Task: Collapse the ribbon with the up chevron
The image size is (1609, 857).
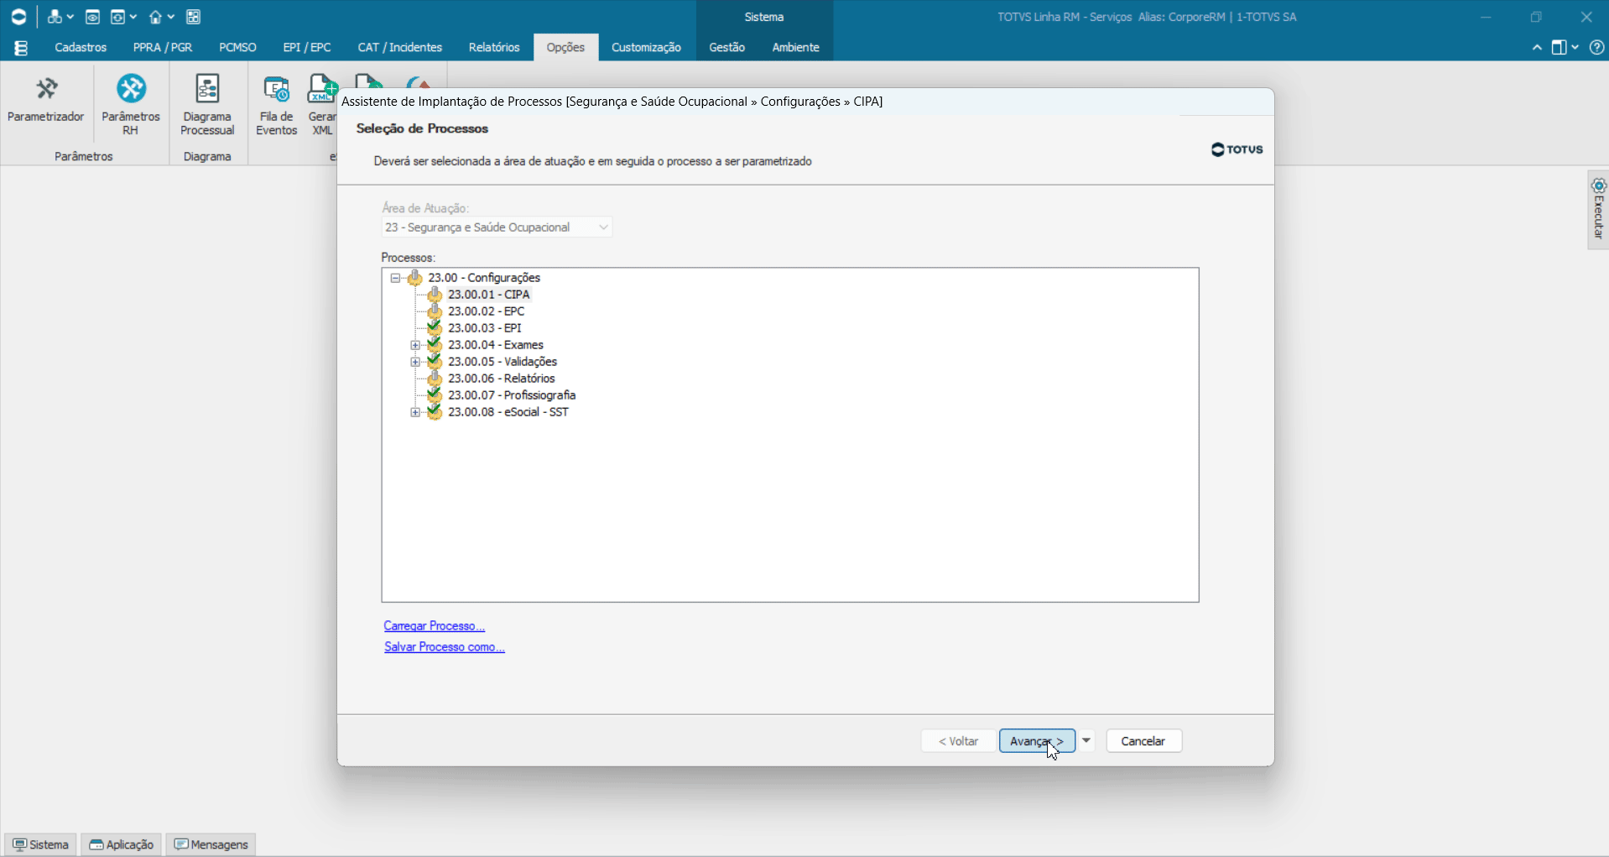Action: 1537,48
